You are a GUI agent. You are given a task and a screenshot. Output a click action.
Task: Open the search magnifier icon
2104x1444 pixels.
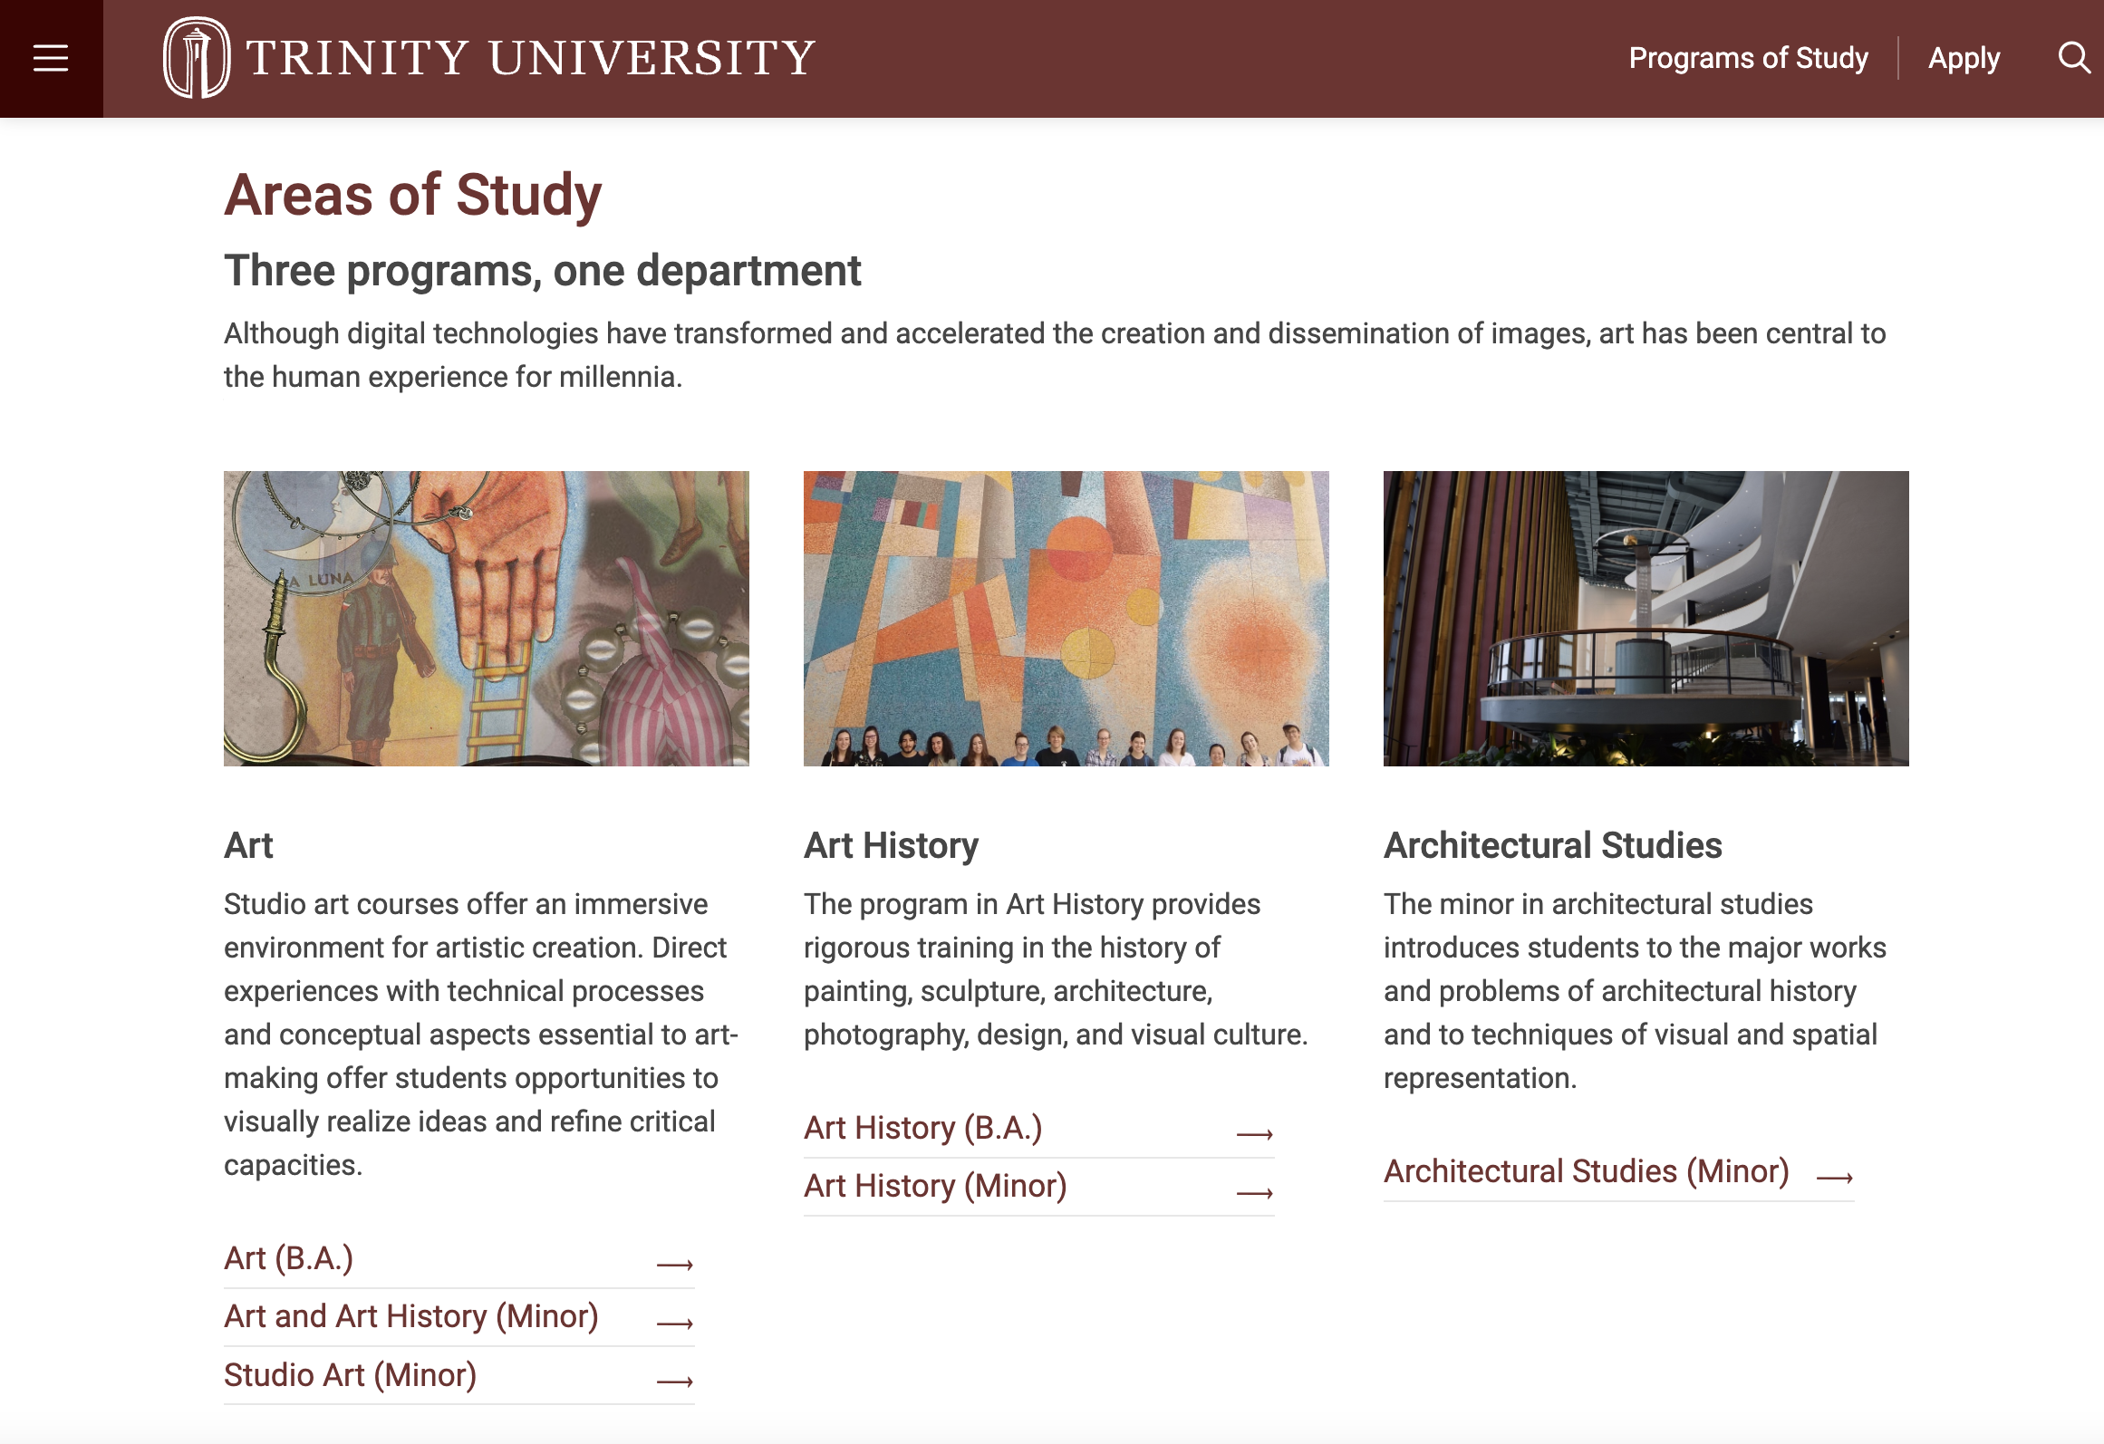click(2073, 58)
